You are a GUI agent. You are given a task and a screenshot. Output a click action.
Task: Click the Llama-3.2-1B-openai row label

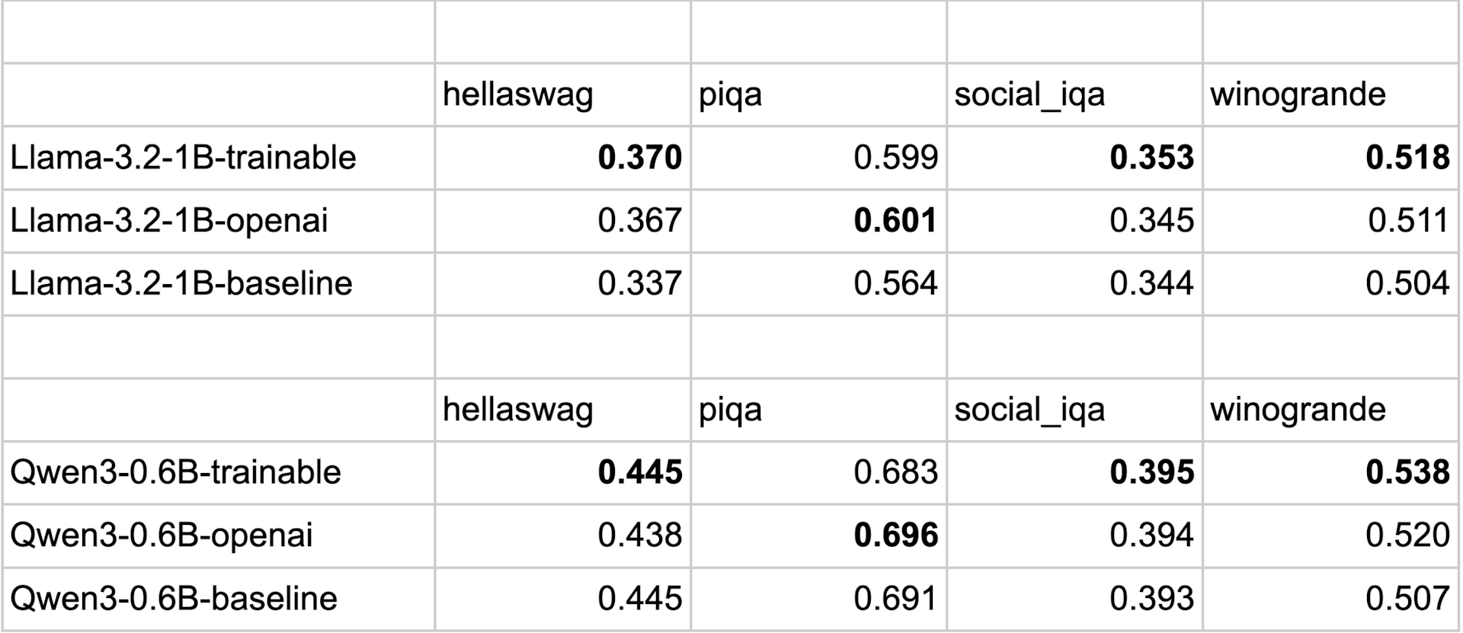tap(169, 221)
